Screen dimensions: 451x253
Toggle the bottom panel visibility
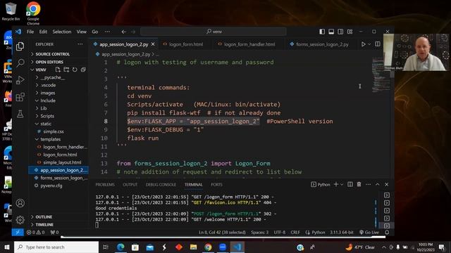coord(331,32)
